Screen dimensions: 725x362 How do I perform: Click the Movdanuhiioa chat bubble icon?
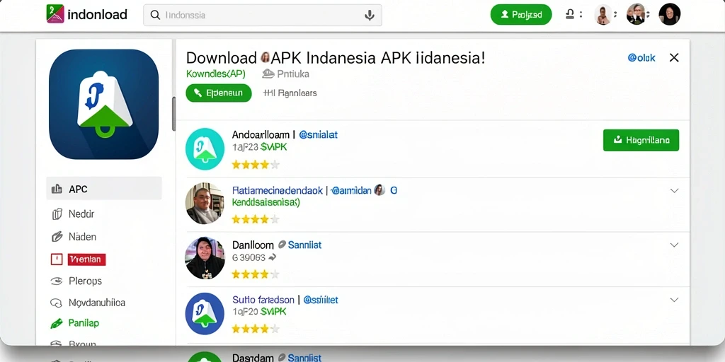coord(57,303)
